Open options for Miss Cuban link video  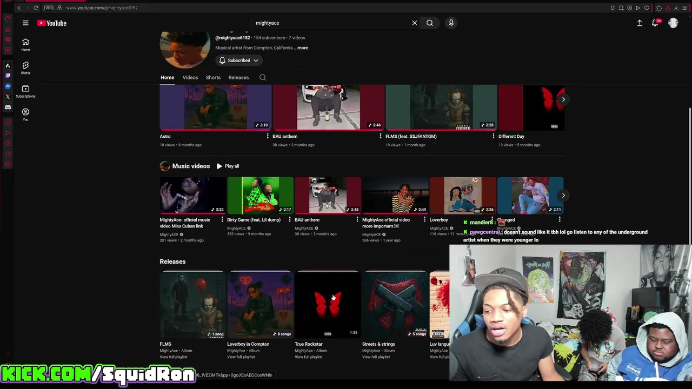tap(222, 220)
